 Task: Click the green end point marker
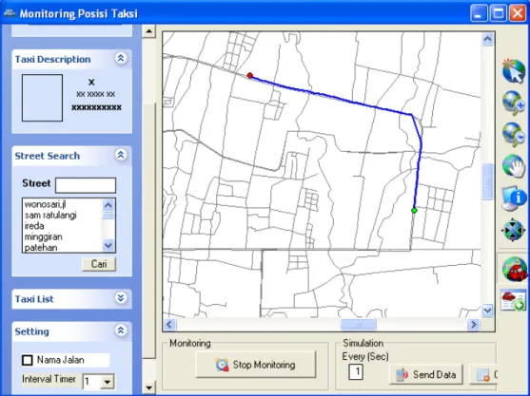coord(414,211)
